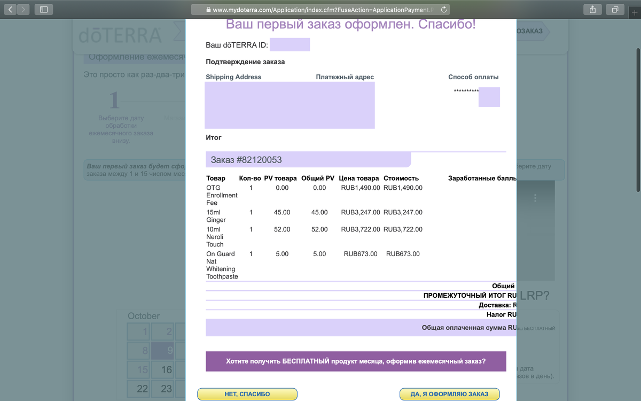Pick day 9 in the October calendar
This screenshot has height=401, width=641.
pos(167,351)
